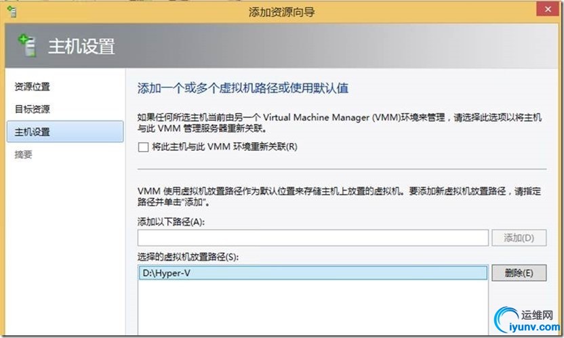Click the 删除(E) button

[519, 273]
